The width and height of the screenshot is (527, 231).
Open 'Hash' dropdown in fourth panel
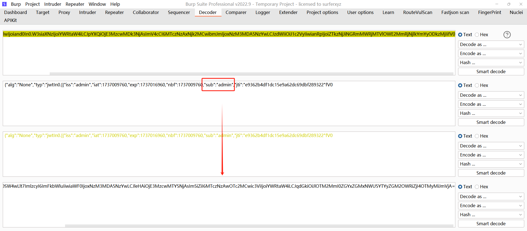491,215
